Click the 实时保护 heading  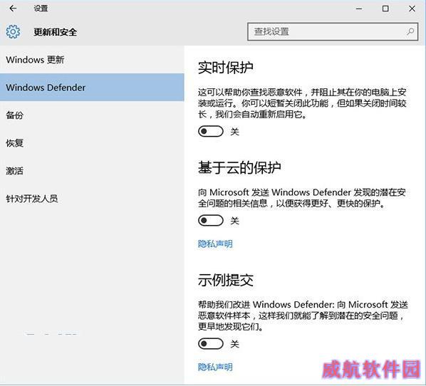pyautogui.click(x=226, y=68)
